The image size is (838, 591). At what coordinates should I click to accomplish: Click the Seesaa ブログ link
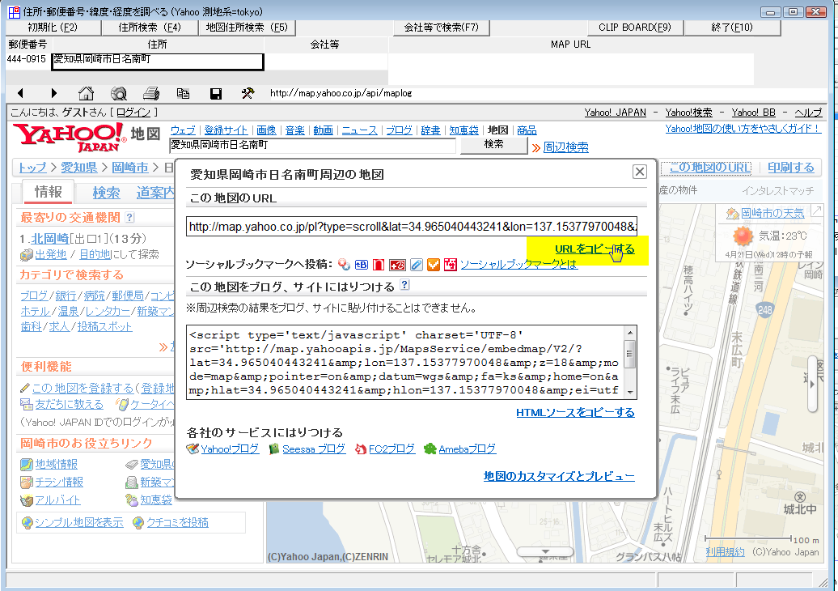pyautogui.click(x=314, y=449)
